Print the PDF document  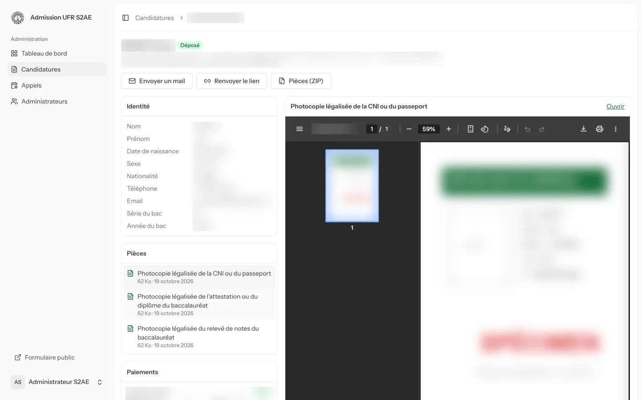click(600, 129)
